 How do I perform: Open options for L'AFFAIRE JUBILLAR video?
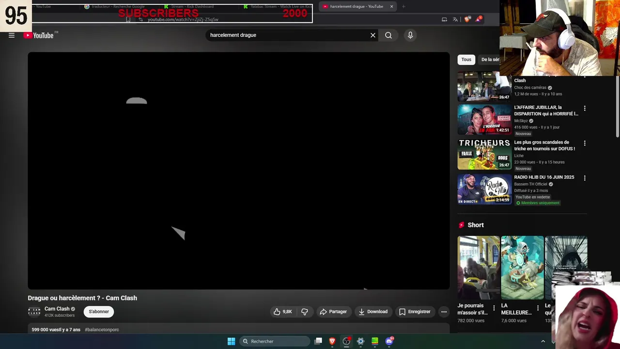click(x=585, y=108)
